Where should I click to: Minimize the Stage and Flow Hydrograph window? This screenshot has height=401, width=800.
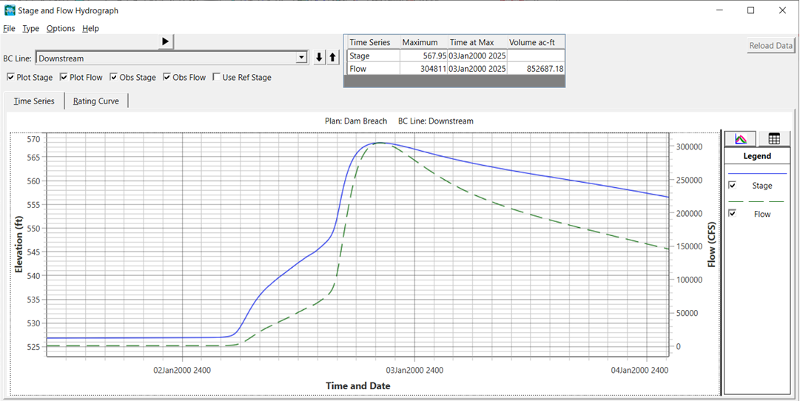[719, 10]
